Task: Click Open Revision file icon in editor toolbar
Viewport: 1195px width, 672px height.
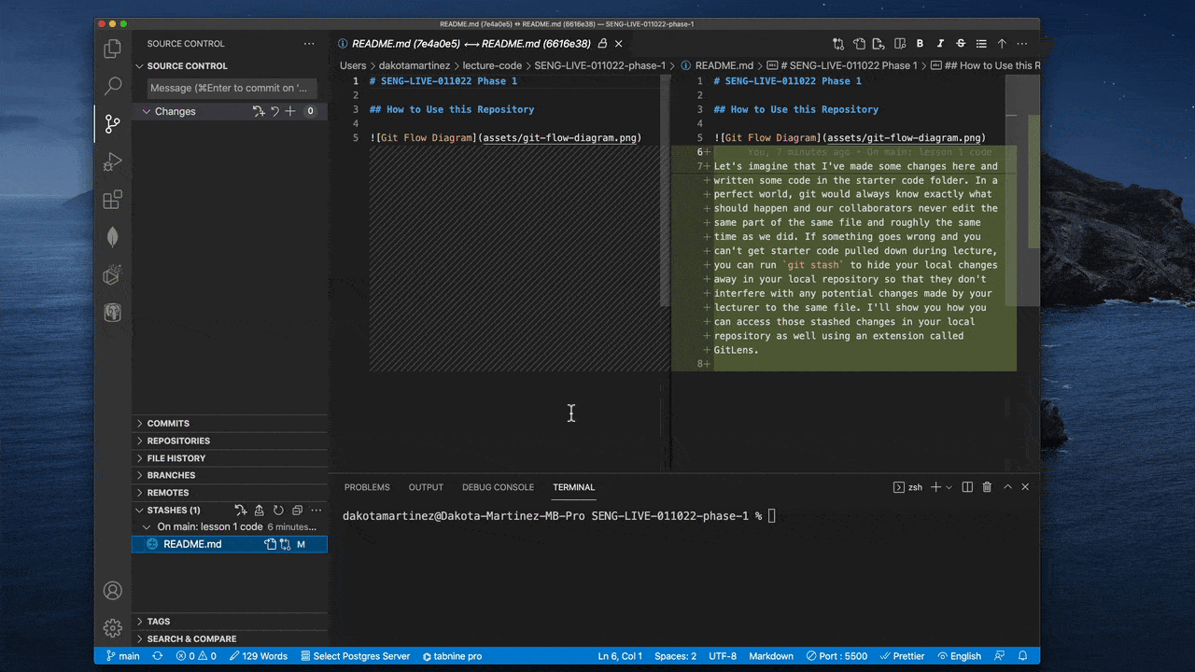Action: point(879,44)
